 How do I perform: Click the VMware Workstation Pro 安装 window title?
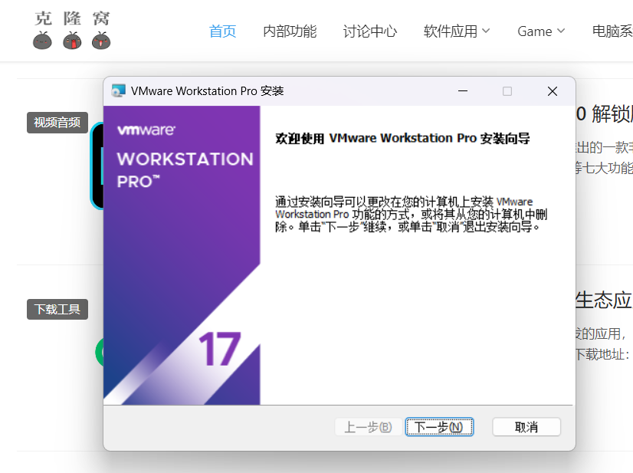[x=207, y=91]
